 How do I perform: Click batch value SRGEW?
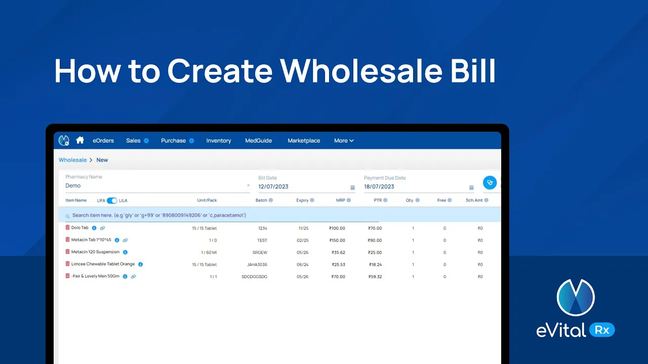pos(260,252)
